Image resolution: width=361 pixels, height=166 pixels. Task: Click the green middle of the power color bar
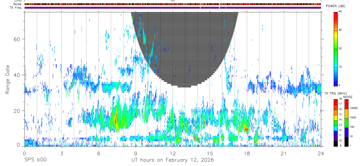335,51
